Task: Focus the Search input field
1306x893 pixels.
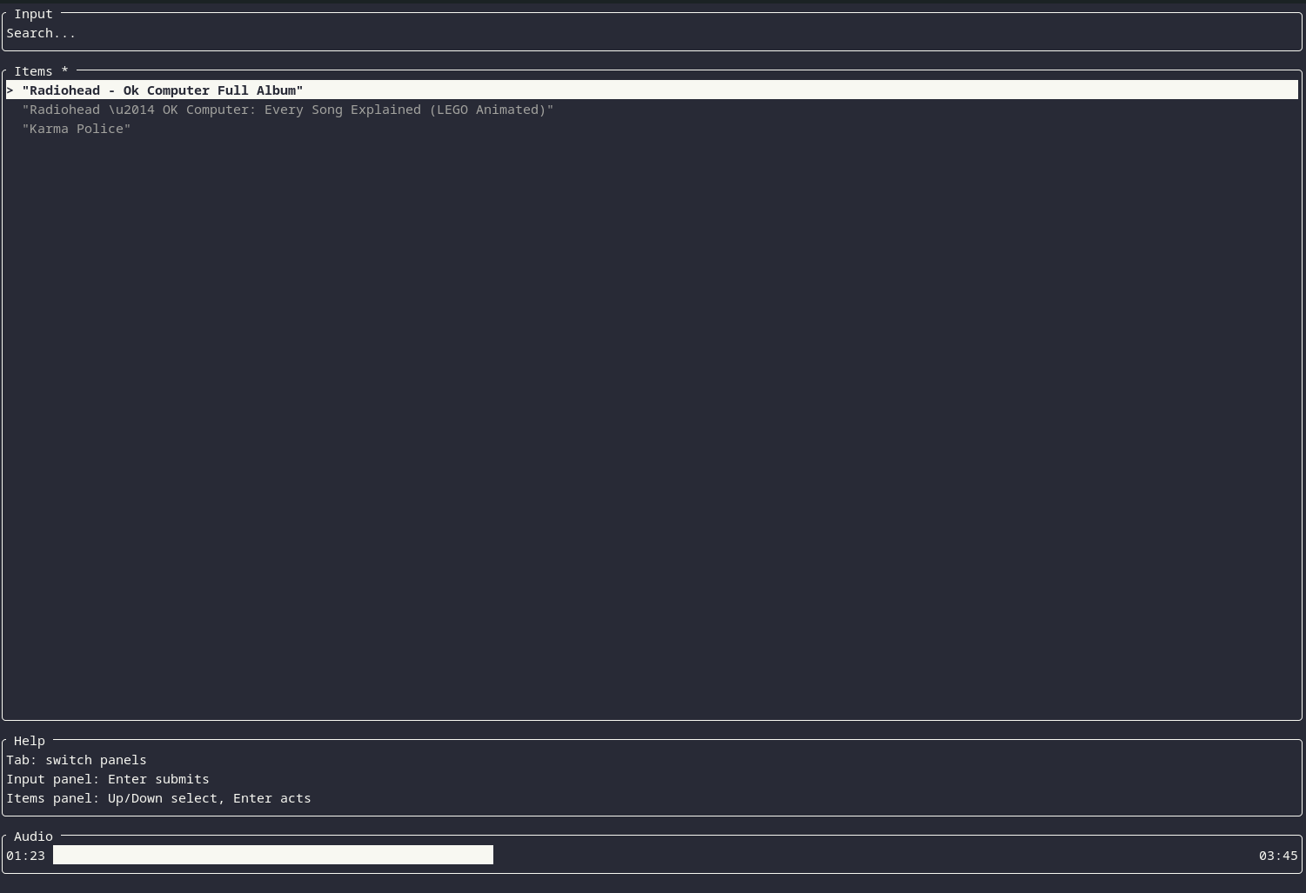Action: click(x=652, y=33)
